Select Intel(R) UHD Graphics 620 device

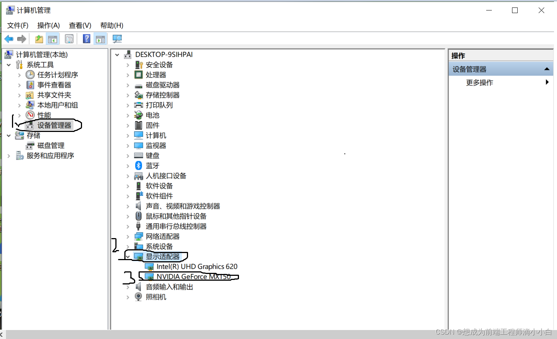click(197, 266)
